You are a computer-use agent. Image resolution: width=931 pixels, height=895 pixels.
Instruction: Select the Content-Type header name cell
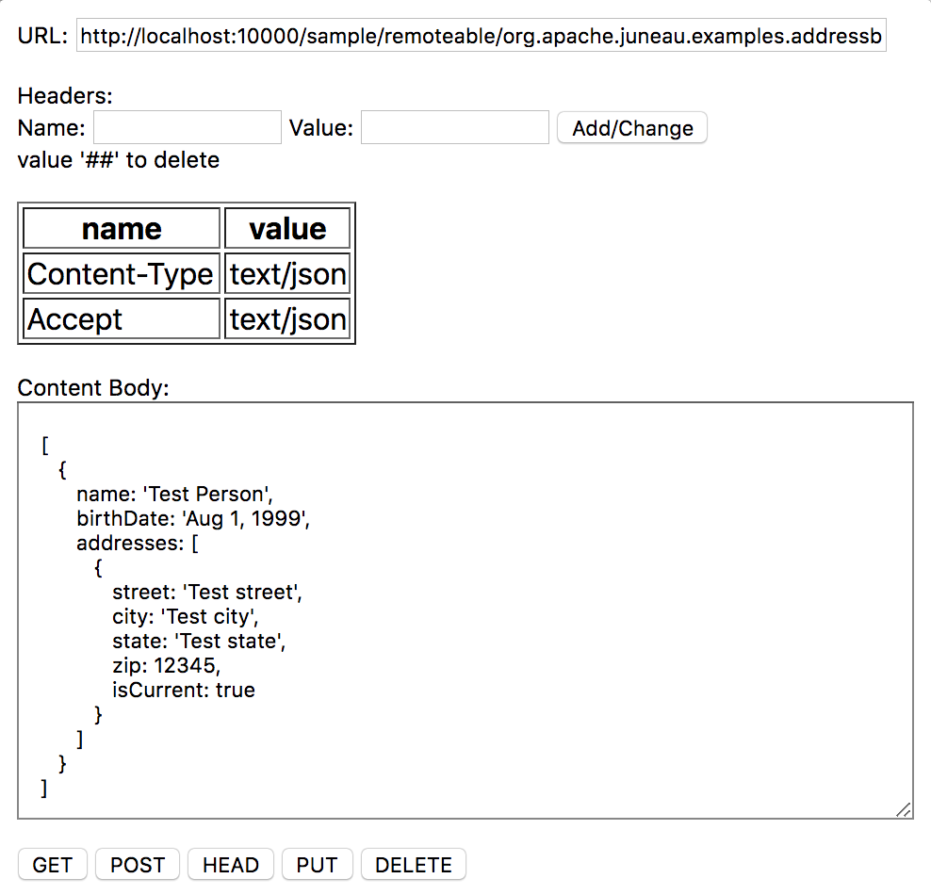pos(121,274)
